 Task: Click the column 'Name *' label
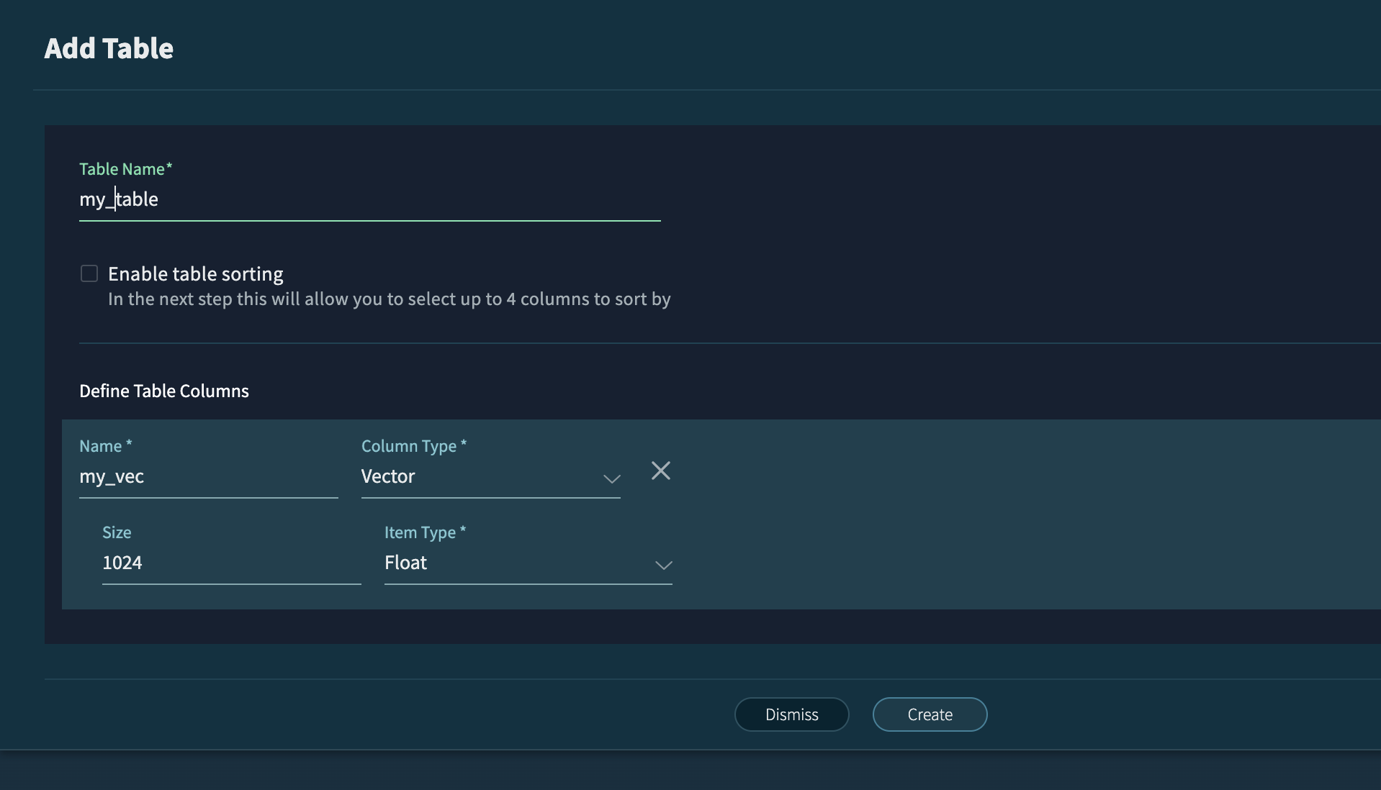105,446
